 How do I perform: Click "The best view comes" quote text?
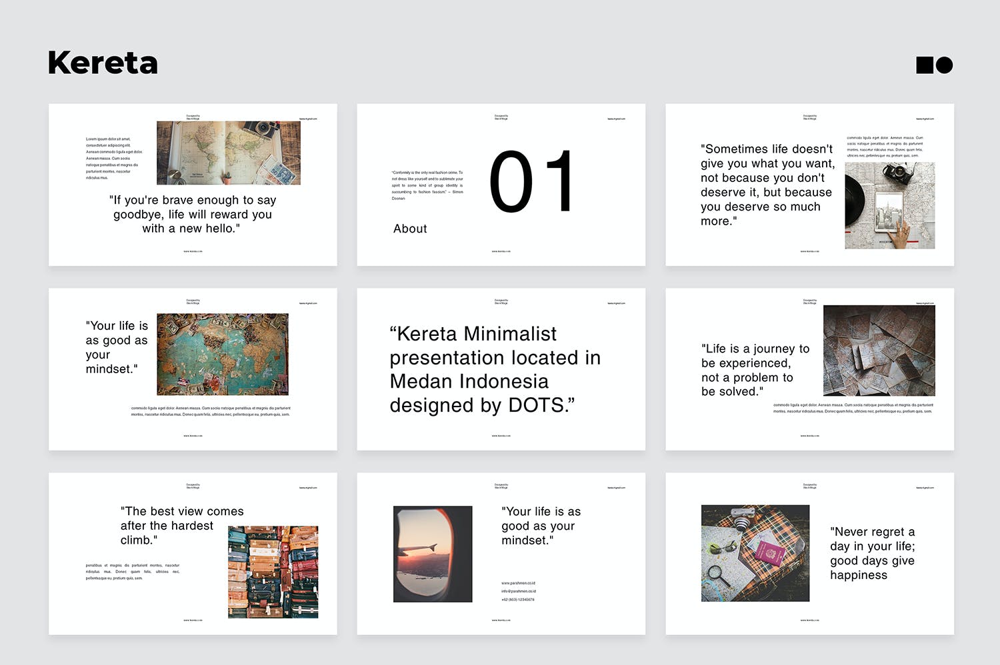pyautogui.click(x=181, y=526)
